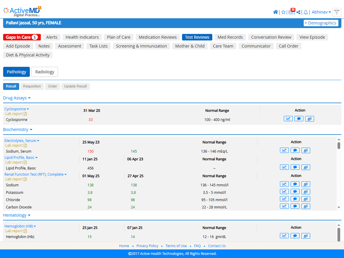The image size is (344, 258).
Task: Select the Requisition sub-tab
Action: (x=32, y=86)
